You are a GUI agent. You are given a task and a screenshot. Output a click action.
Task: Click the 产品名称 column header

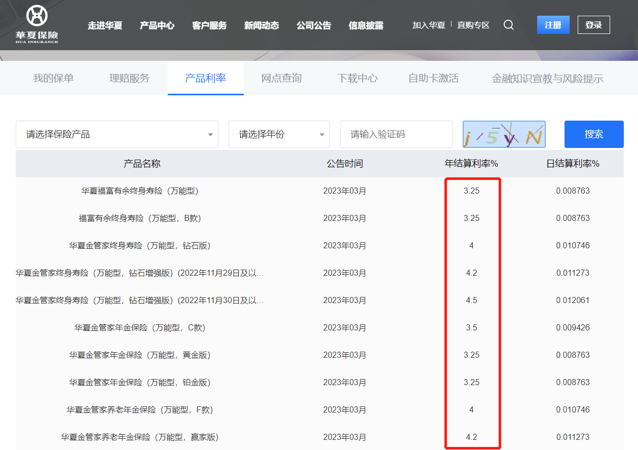142,164
